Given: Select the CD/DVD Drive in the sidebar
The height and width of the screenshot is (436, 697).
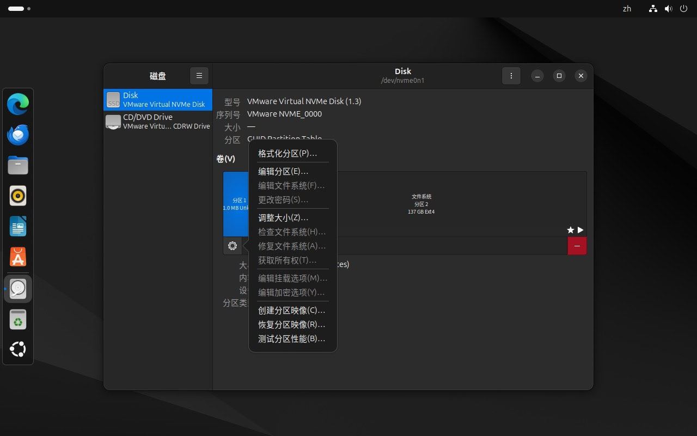Looking at the screenshot, I should (157, 121).
